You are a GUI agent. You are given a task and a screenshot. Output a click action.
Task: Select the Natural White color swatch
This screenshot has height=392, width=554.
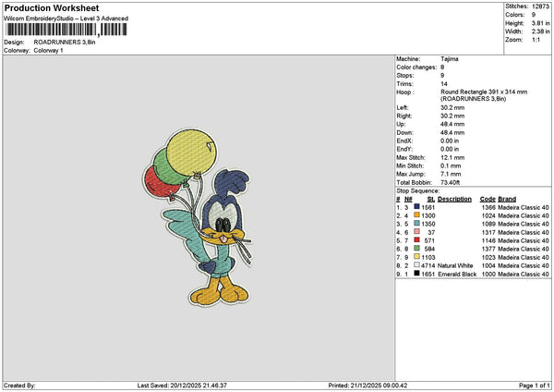417,265
